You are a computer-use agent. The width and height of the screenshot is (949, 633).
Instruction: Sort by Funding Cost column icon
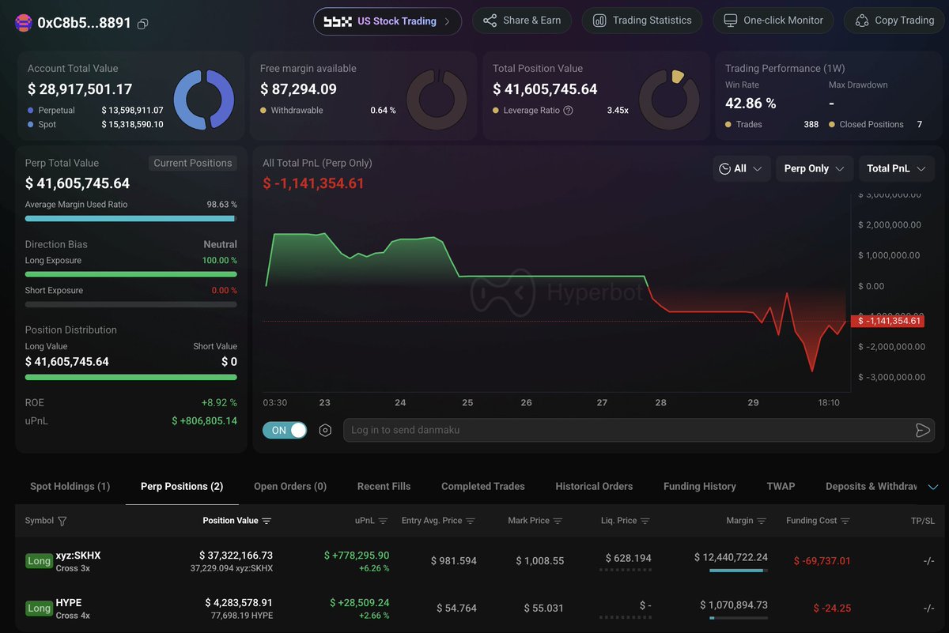click(x=845, y=521)
